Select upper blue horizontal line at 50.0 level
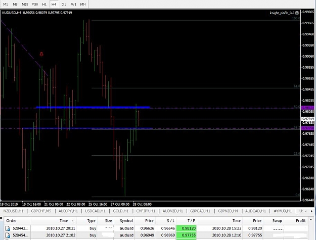The width and height of the screenshot is (316, 240). click(93, 107)
